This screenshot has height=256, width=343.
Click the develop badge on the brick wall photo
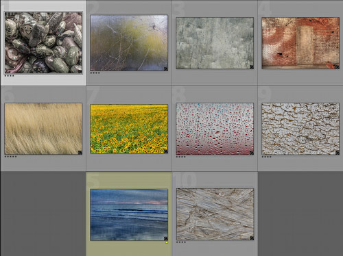tap(337, 67)
